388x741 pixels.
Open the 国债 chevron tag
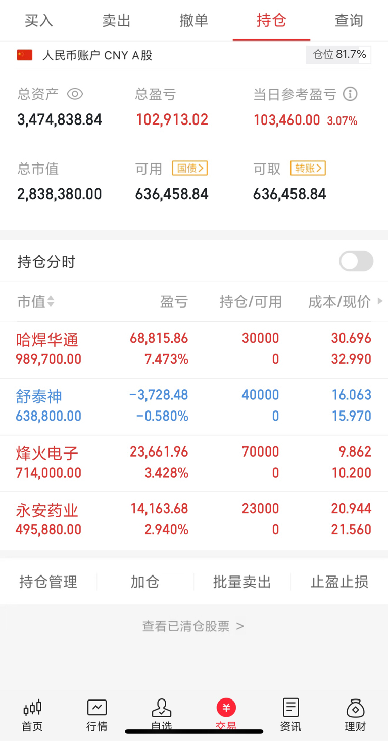[x=190, y=169]
